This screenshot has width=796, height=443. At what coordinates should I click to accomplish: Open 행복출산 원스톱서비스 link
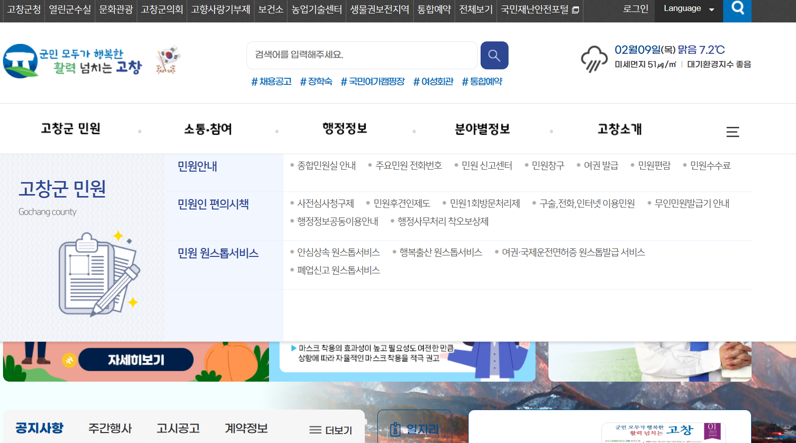click(441, 252)
